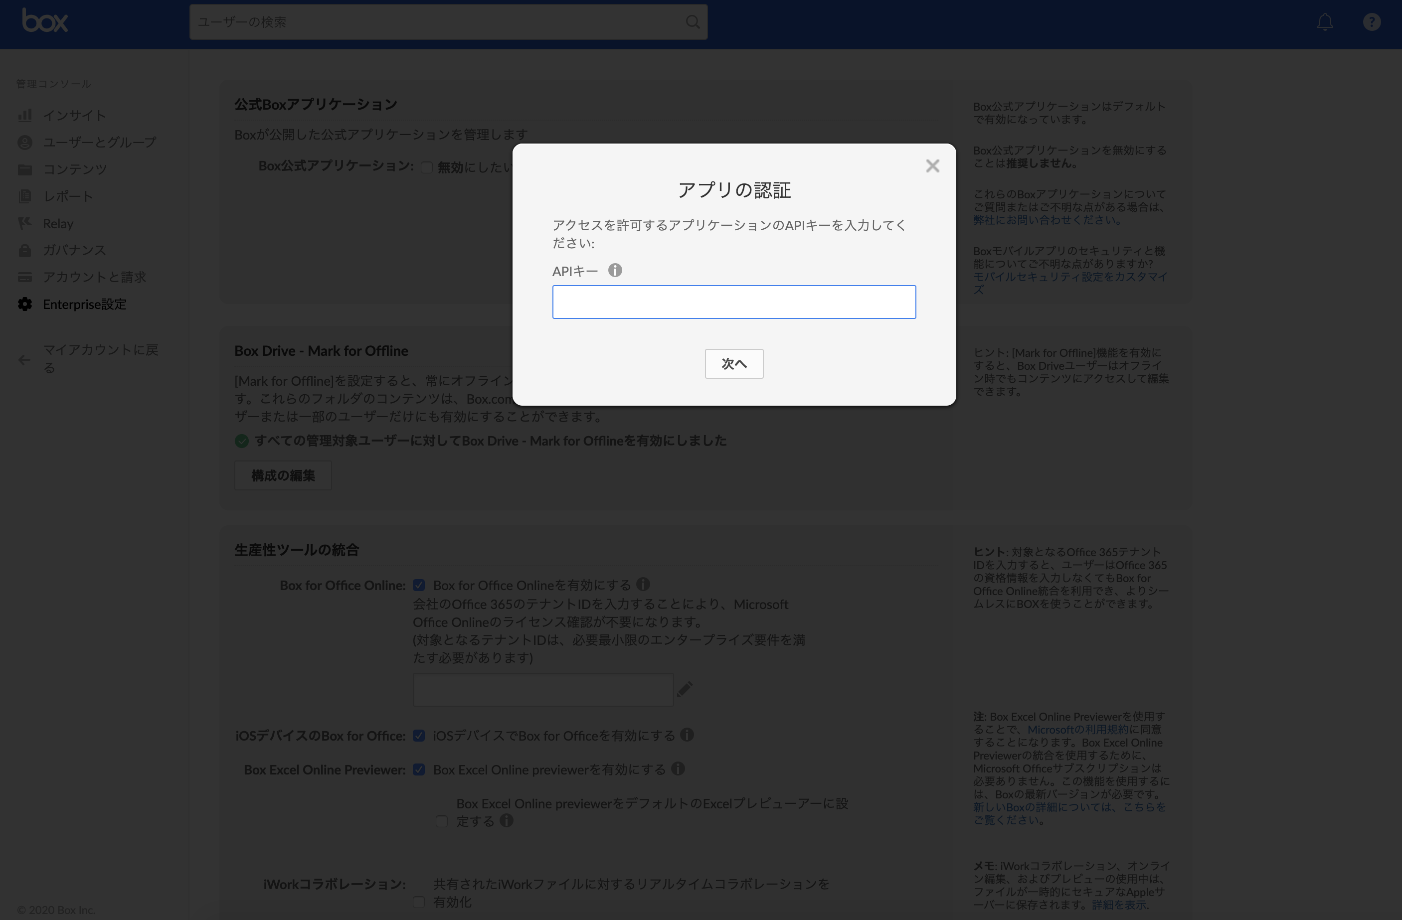Click the Box logo
This screenshot has height=920, width=1402.
point(45,20)
